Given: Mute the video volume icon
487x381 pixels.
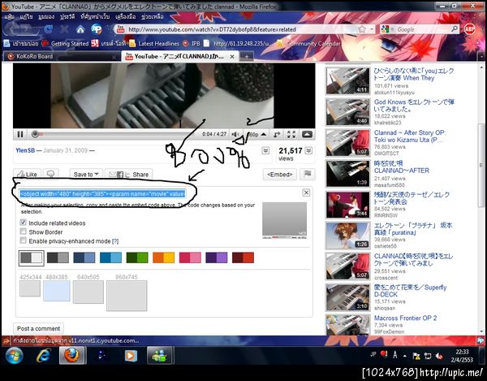Looking at the screenshot, I should point(235,134).
